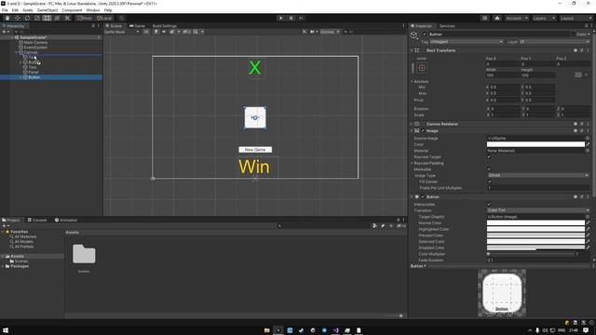Step one frame forward

(301, 18)
